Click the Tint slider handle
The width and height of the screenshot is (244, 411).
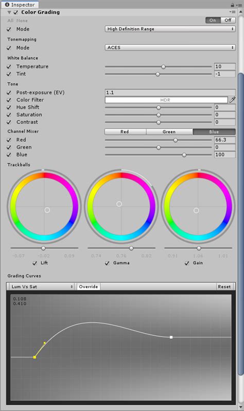pyautogui.click(x=158, y=74)
